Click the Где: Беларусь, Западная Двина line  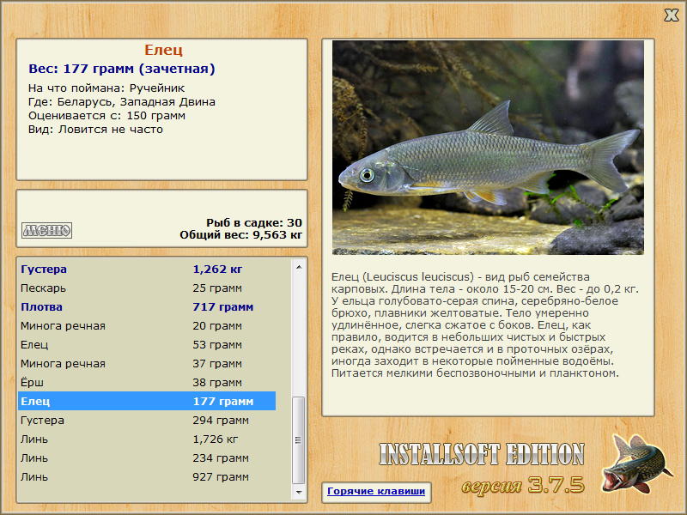(x=122, y=101)
